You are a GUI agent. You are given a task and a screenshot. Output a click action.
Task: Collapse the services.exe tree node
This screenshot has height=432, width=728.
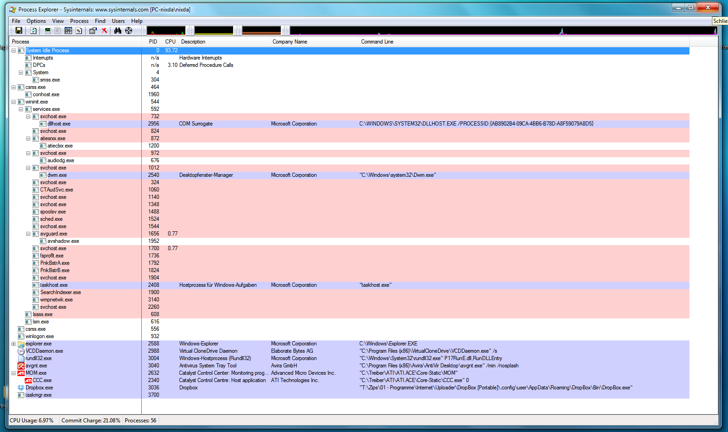tap(21, 109)
